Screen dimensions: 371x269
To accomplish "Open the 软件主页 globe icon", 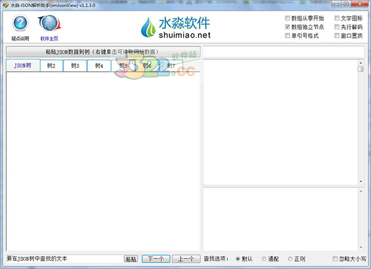I will point(49,23).
